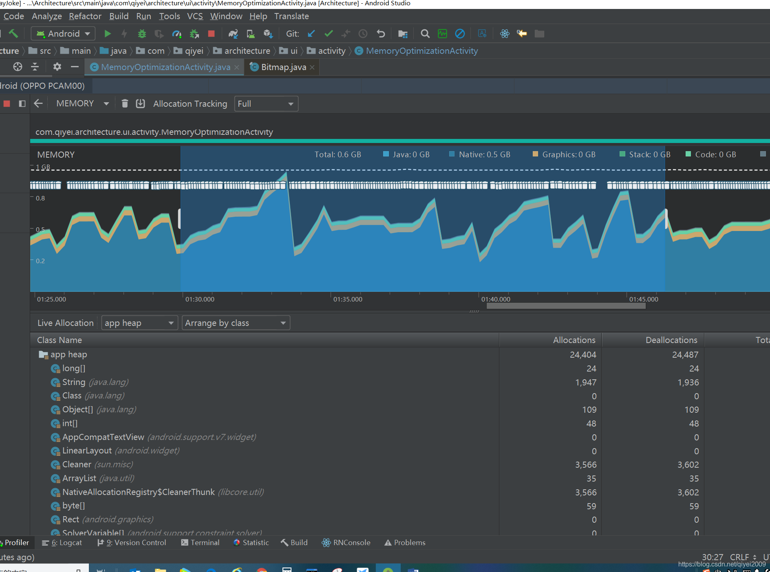Click the React atom toolbar icon
The height and width of the screenshot is (572, 770).
click(x=505, y=34)
